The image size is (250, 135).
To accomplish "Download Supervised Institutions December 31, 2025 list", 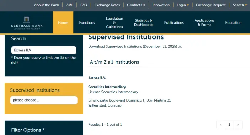I will [x=133, y=47].
